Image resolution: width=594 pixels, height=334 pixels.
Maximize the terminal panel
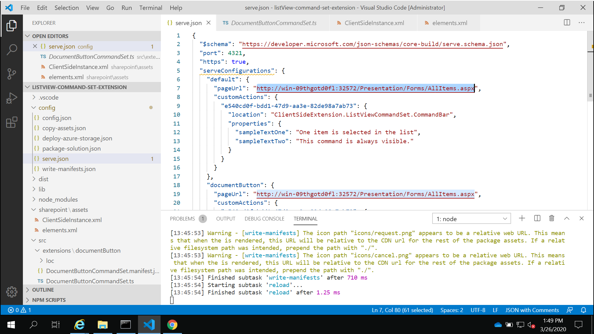click(567, 218)
